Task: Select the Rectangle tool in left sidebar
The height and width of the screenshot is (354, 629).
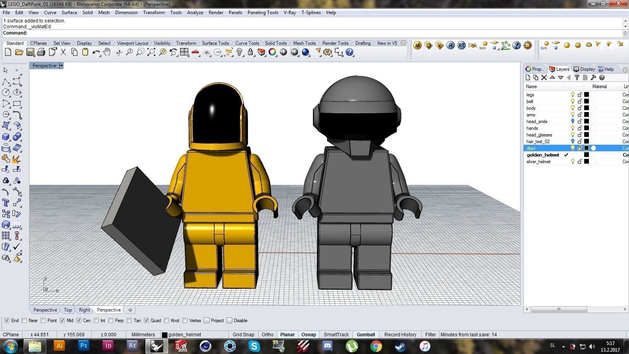Action: pos(17,103)
